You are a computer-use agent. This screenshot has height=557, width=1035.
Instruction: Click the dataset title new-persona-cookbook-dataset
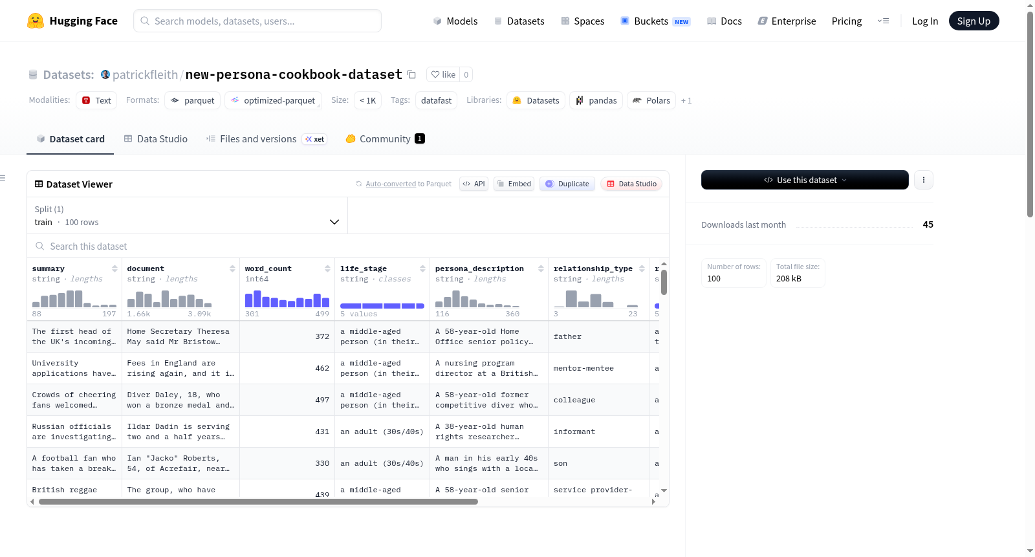[294, 74]
